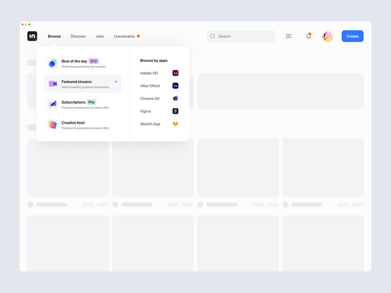Click the orange live dot beside Livestreams
391x293 pixels.
[138, 36]
